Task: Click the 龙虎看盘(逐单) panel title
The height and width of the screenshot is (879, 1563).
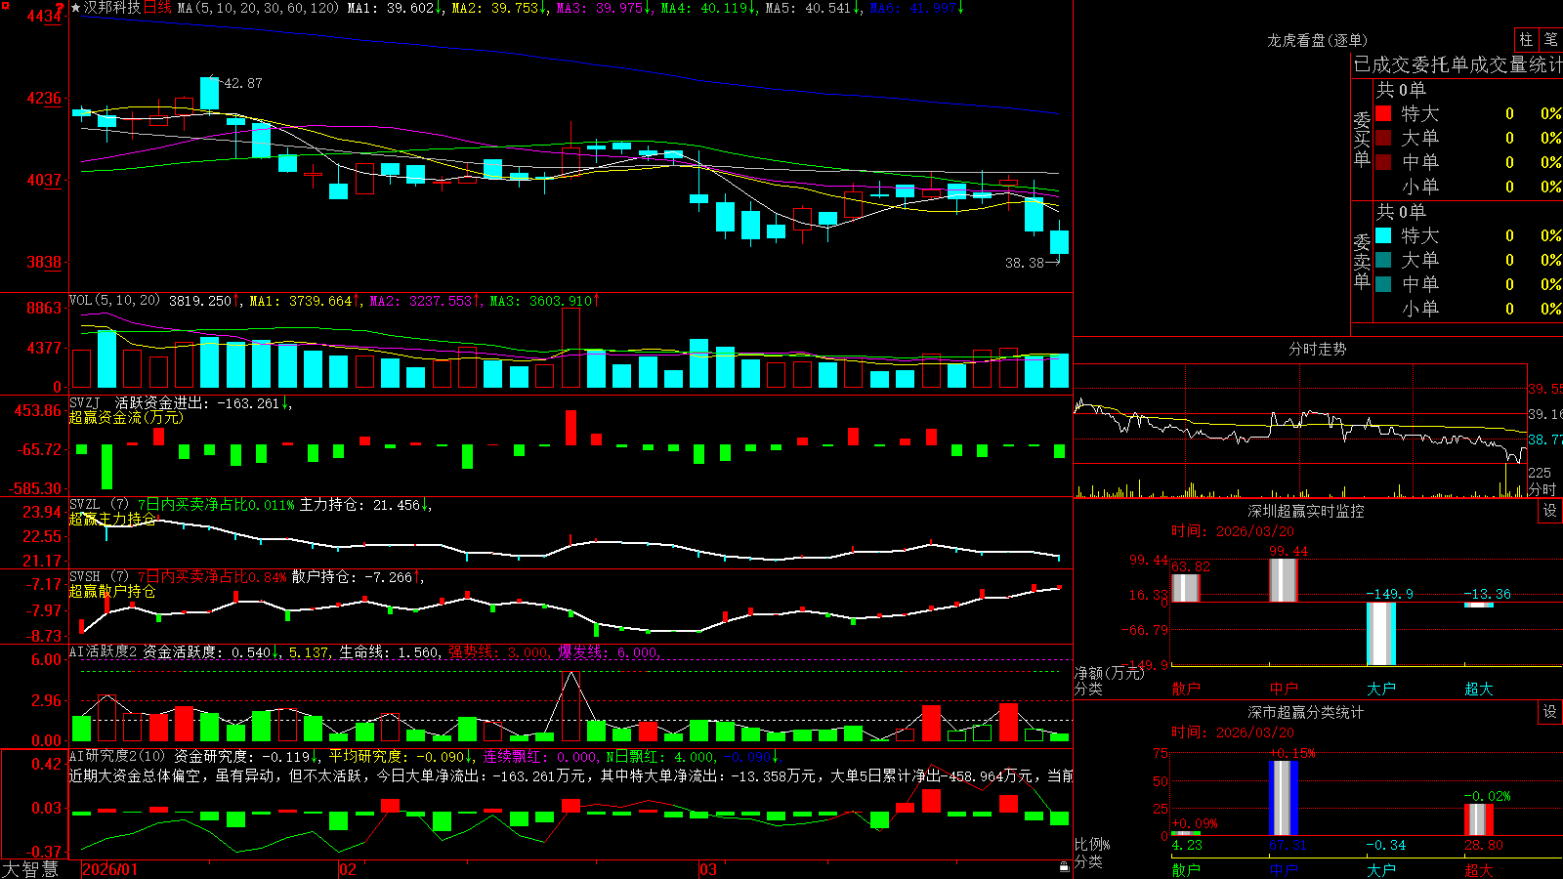Action: [1317, 40]
